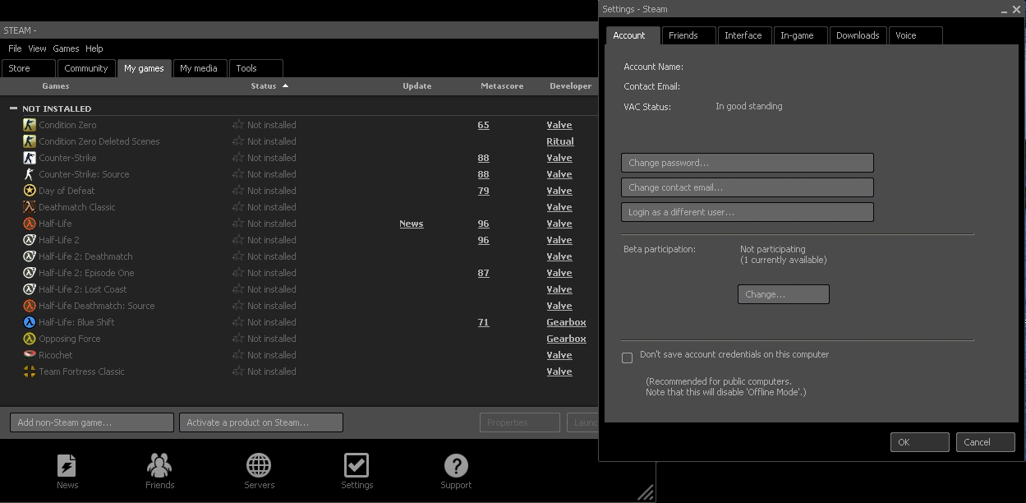The width and height of the screenshot is (1026, 503).
Task: Open the News icon in bottom bar
Action: tap(67, 466)
